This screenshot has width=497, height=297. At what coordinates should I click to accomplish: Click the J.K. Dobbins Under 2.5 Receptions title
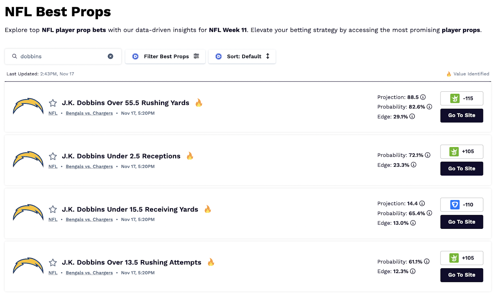(121, 156)
